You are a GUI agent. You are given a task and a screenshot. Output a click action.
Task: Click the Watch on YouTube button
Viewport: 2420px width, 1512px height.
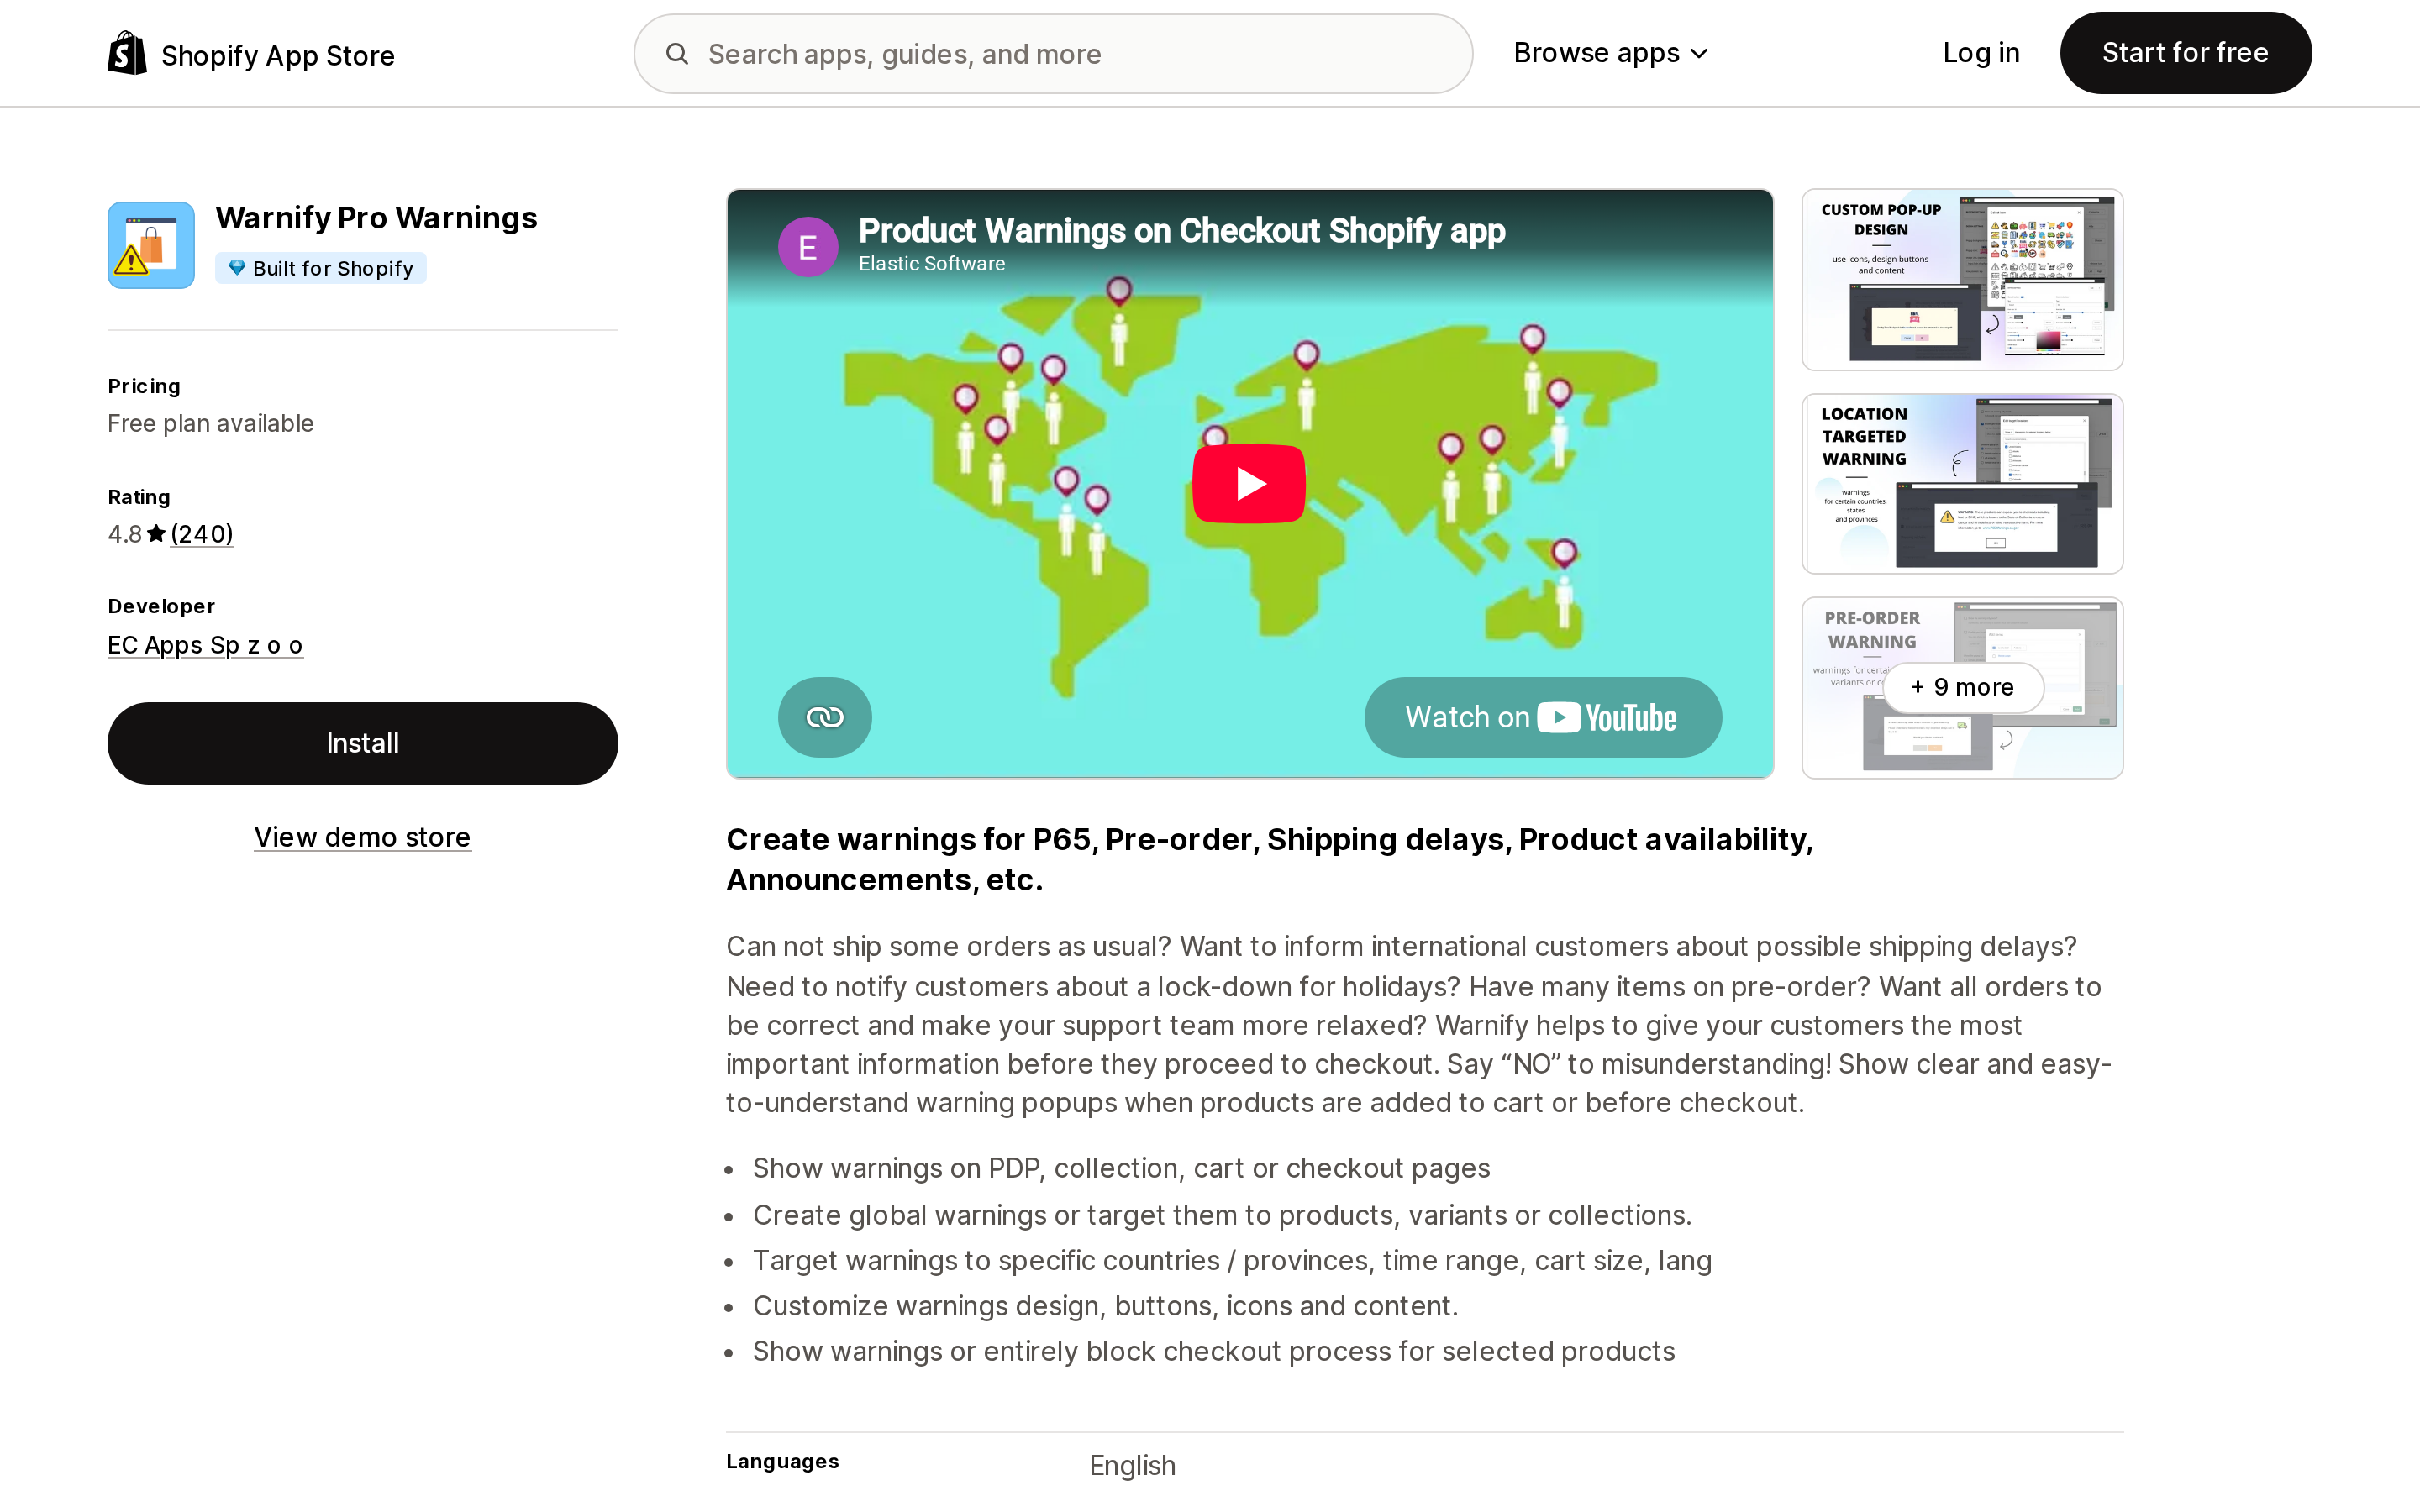[1543, 717]
